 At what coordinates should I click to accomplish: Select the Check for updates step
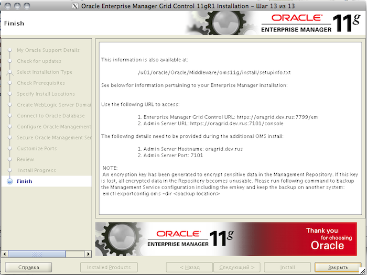(x=39, y=61)
